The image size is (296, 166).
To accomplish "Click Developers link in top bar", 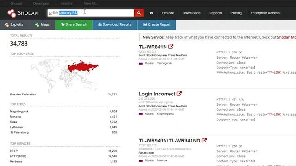I will 41,3.
